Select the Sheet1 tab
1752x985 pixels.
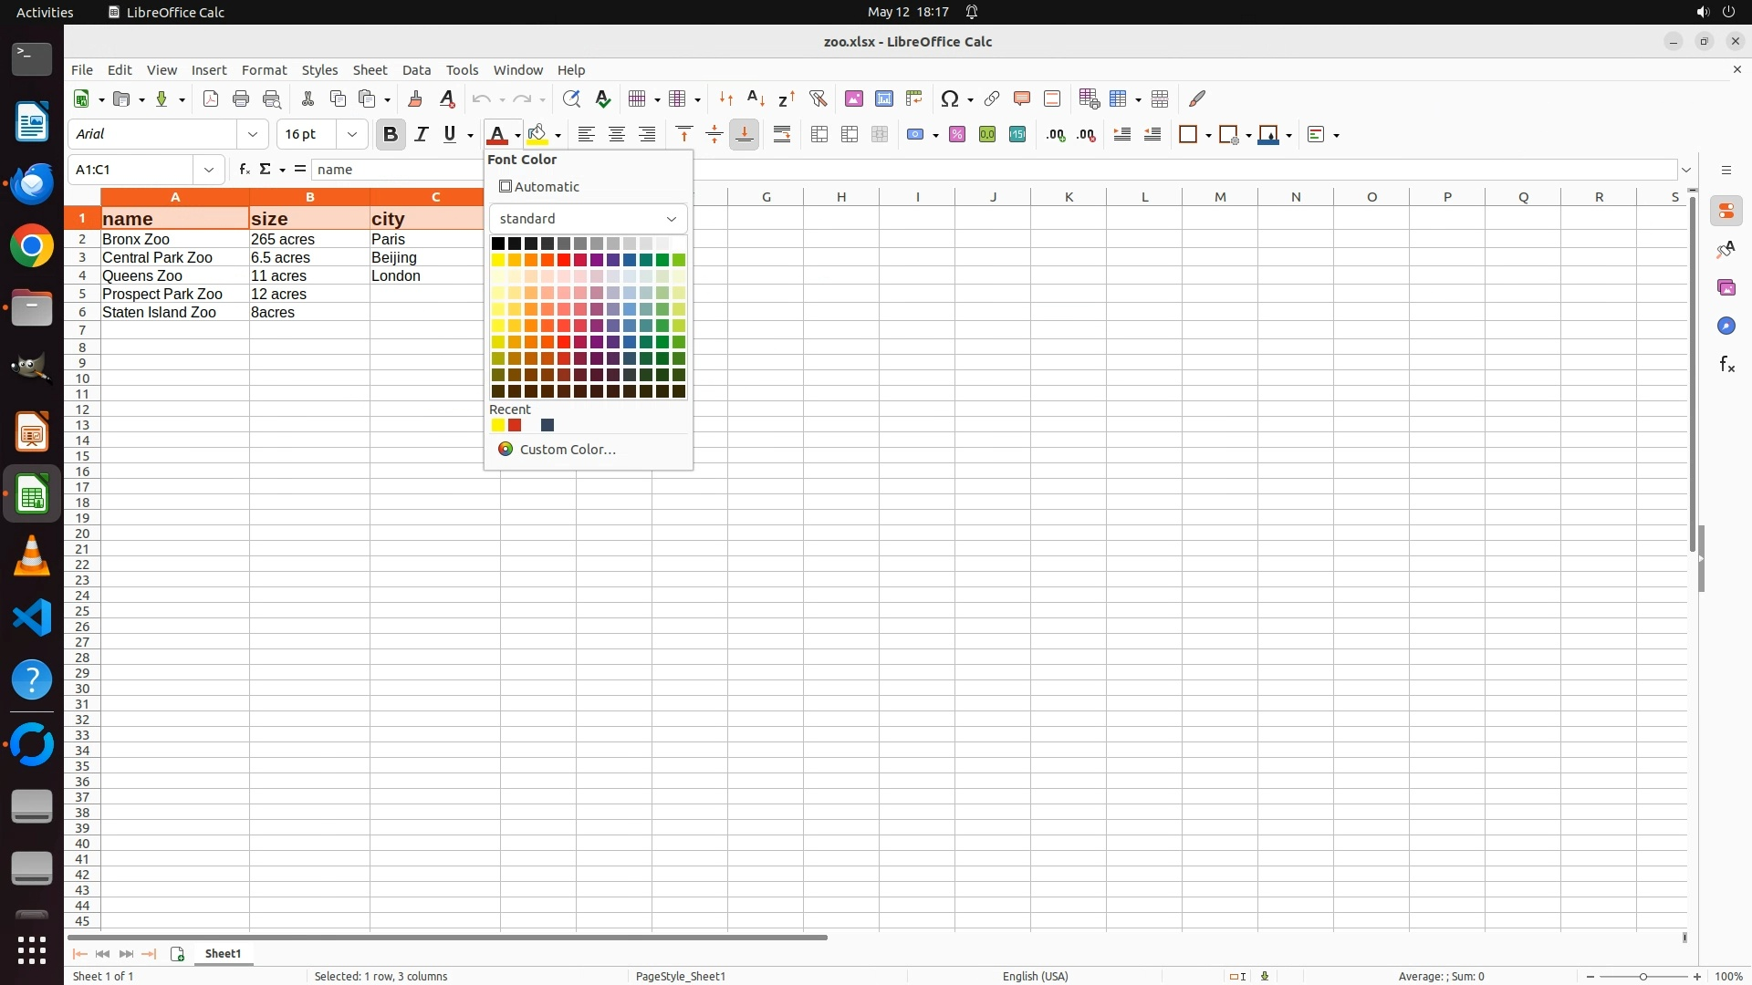(x=223, y=954)
